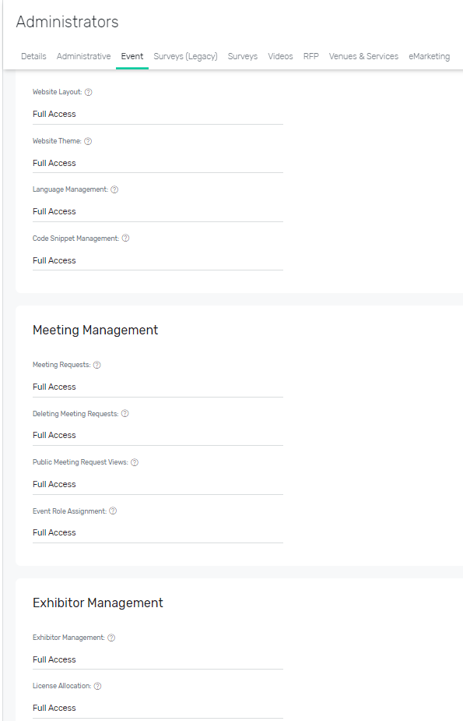Viewport: 463px width, 721px height.
Task: Switch to the Details tab
Action: 33,57
